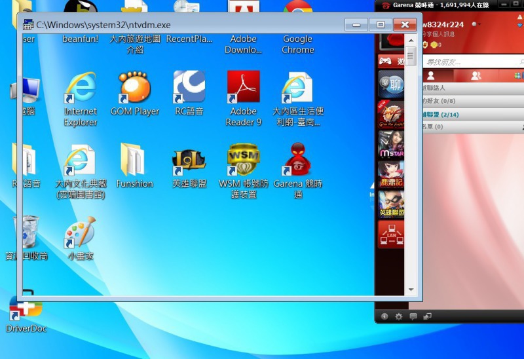
Task: Select the Adobe Downlo... icon label
Action: (x=243, y=44)
